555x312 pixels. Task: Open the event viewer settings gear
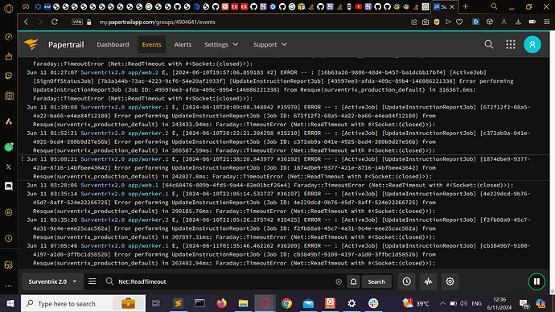coord(450,281)
